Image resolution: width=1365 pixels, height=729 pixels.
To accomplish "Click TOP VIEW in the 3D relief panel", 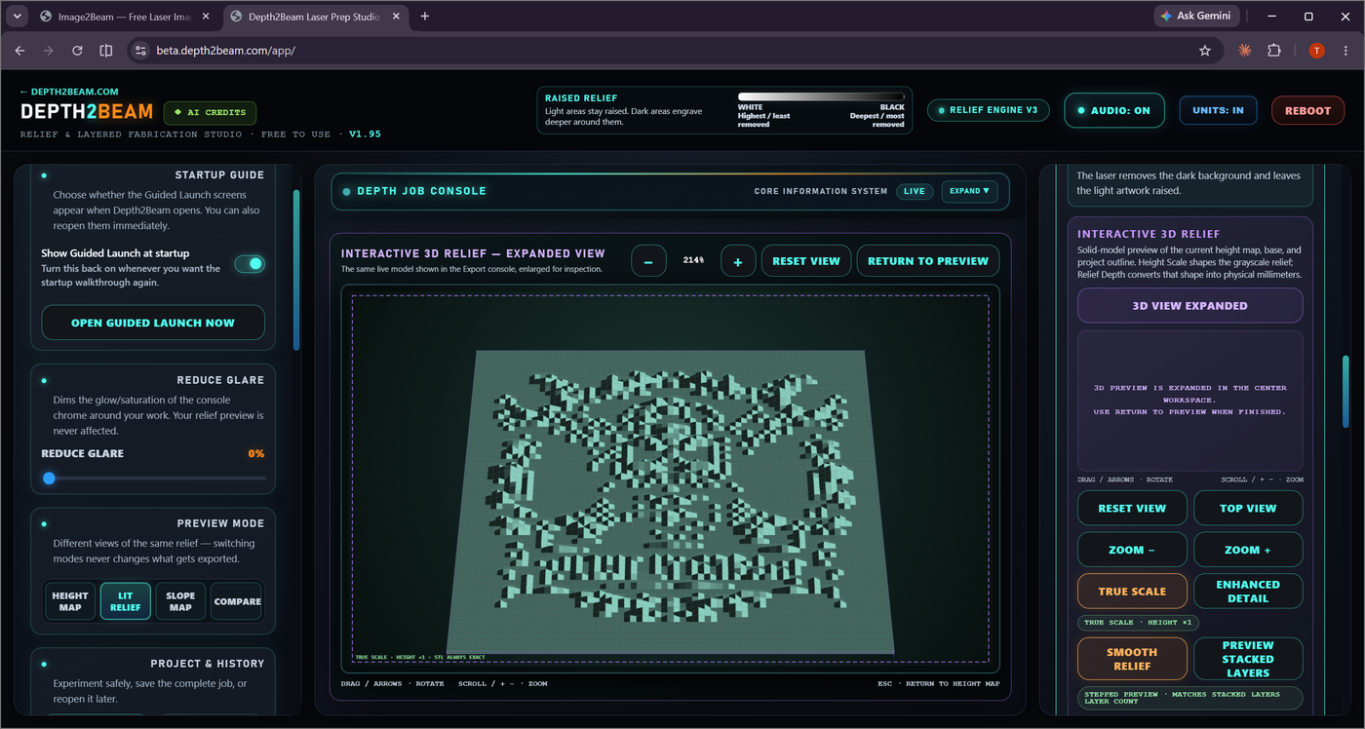I will (x=1248, y=508).
